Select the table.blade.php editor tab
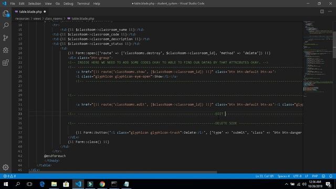The width and height of the screenshot is (336, 189). tap(30, 12)
